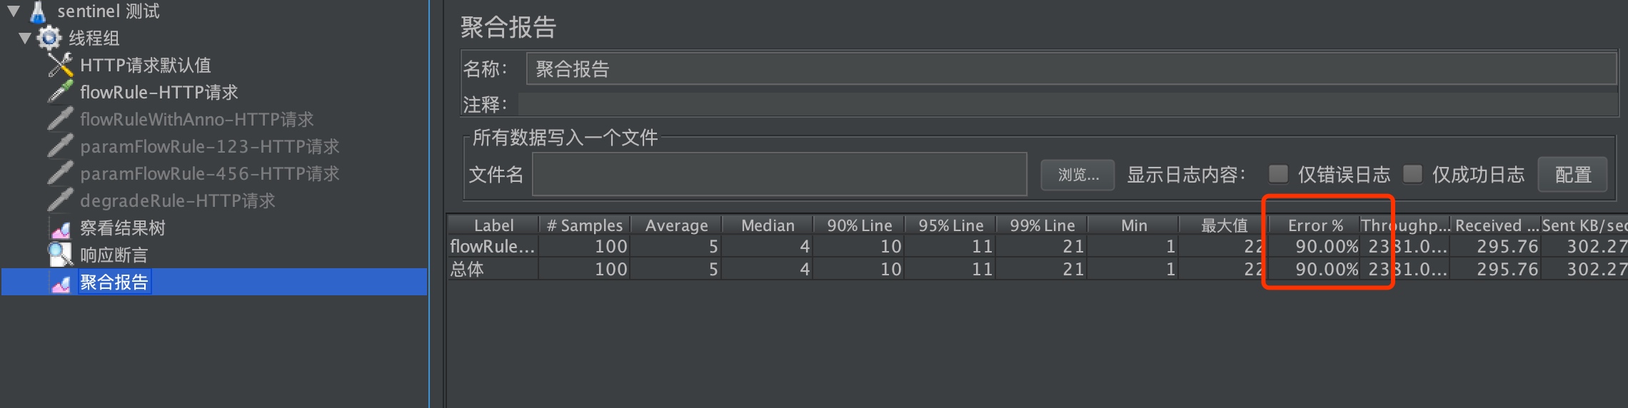Click the disabled degradeRule-HTTP请求 sampler icon
The image size is (1628, 408).
click(61, 200)
